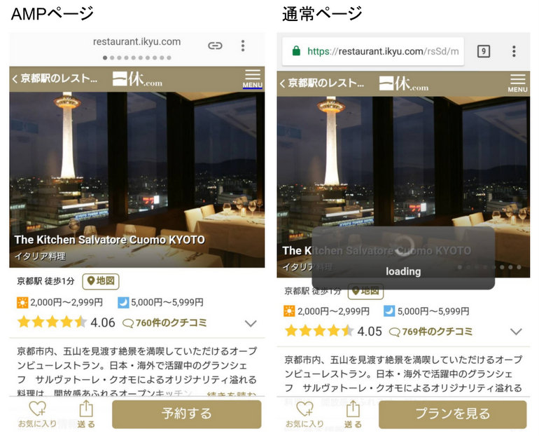
Task: Click the https://restaurant.ikyu.com address bar
Action: click(x=373, y=52)
